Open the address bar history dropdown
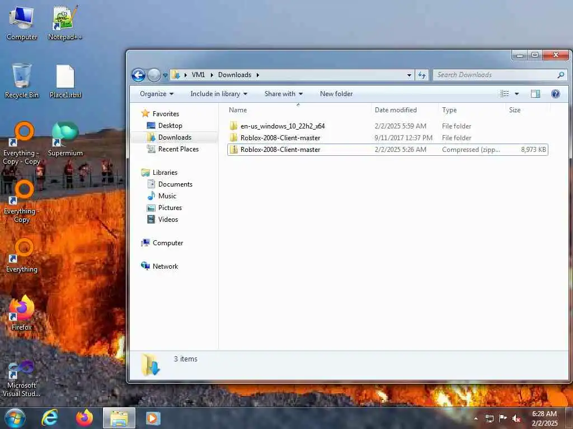Image resolution: width=573 pixels, height=429 pixels. tap(409, 75)
